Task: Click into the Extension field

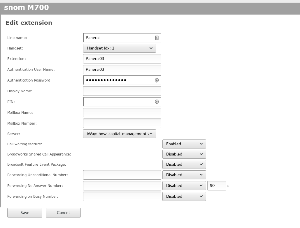Action: click(x=122, y=59)
